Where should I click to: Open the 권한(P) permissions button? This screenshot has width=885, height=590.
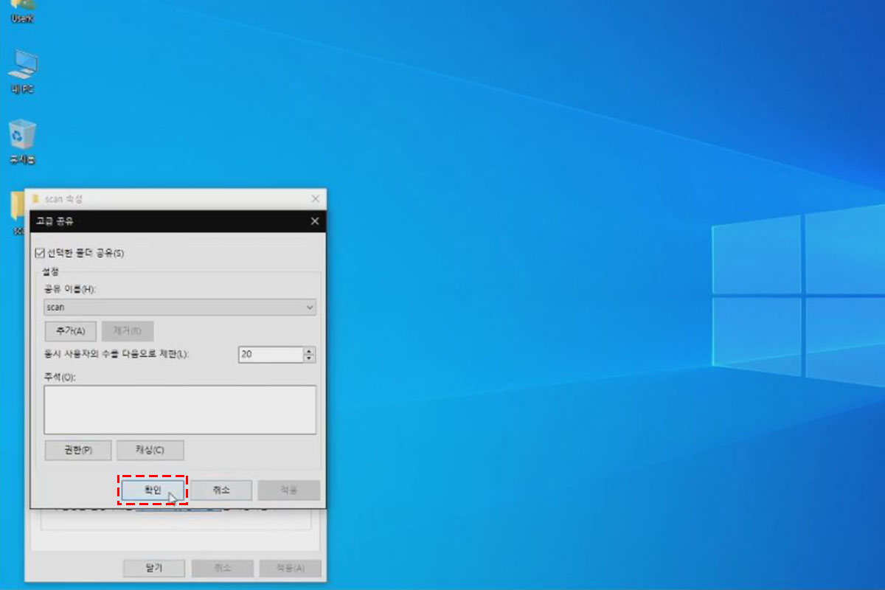[78, 450]
